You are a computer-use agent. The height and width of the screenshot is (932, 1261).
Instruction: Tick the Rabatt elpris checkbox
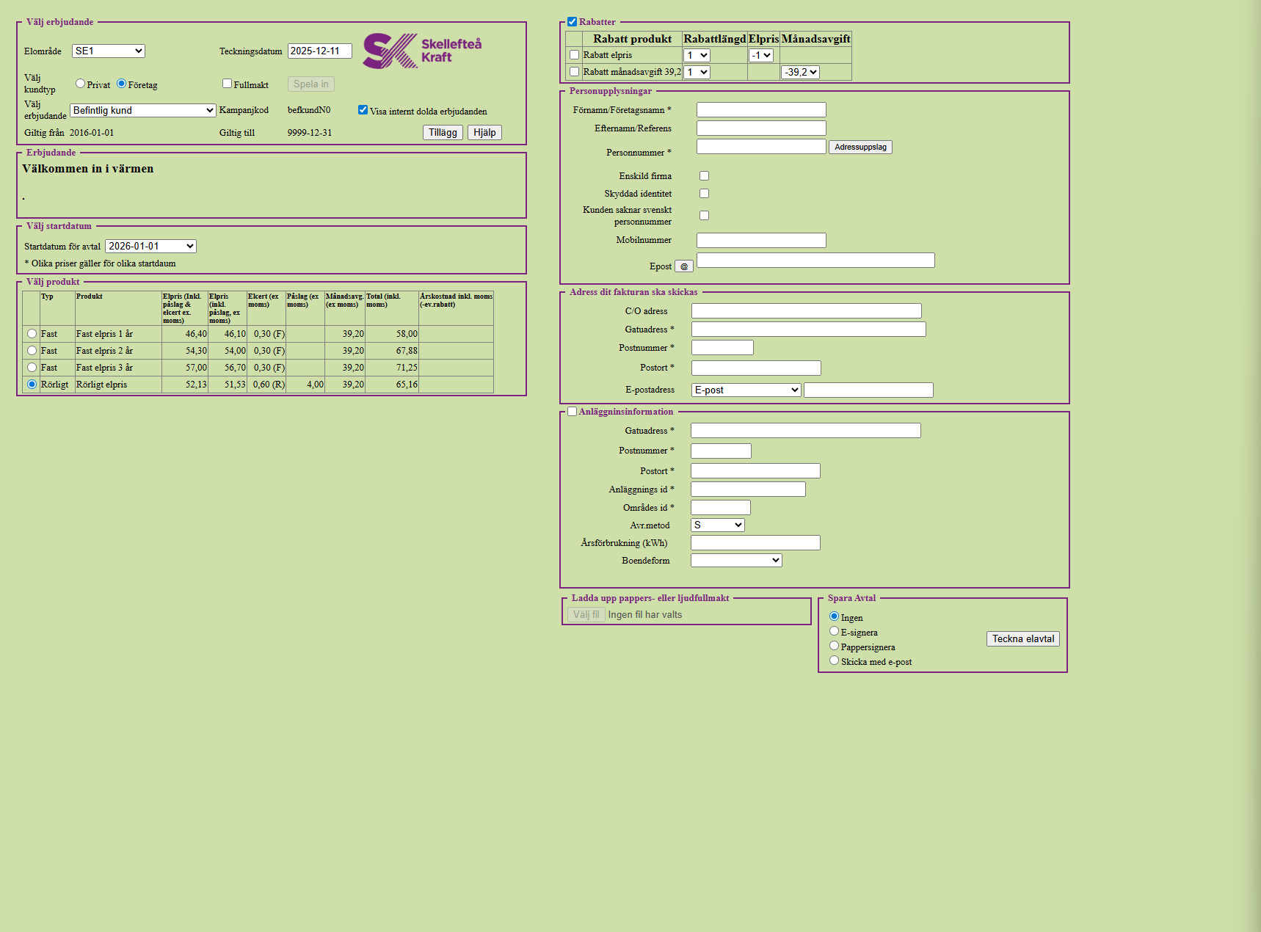point(575,55)
